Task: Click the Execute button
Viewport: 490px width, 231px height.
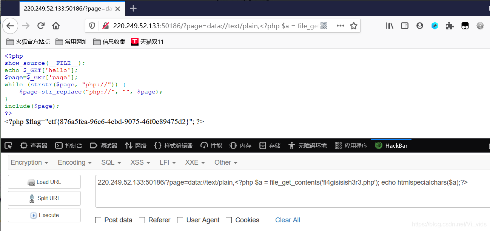Action: [x=44, y=215]
